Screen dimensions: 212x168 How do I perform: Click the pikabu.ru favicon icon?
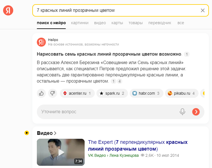click(170, 93)
